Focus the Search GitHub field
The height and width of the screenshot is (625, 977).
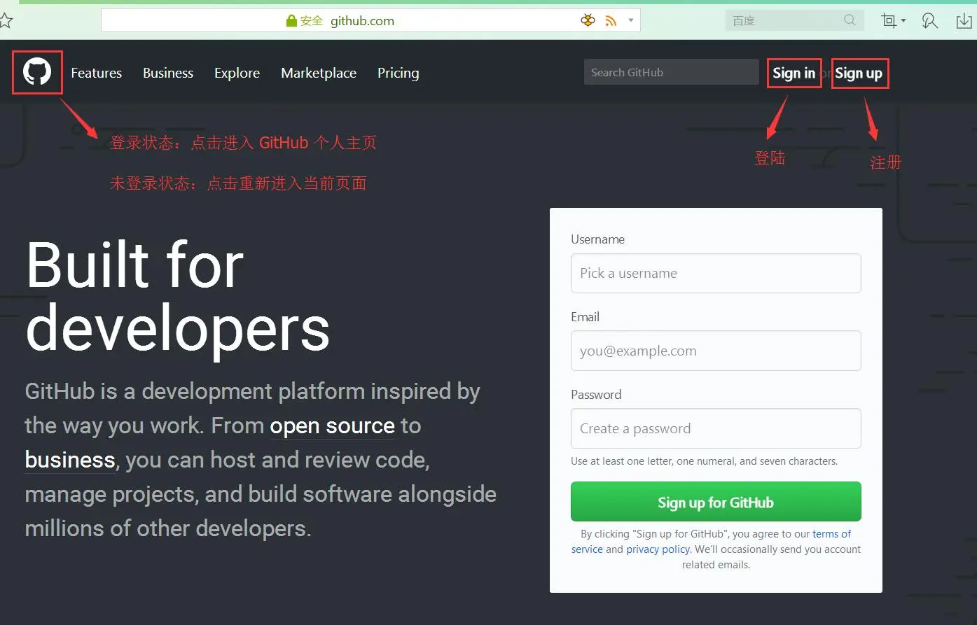[x=671, y=72]
